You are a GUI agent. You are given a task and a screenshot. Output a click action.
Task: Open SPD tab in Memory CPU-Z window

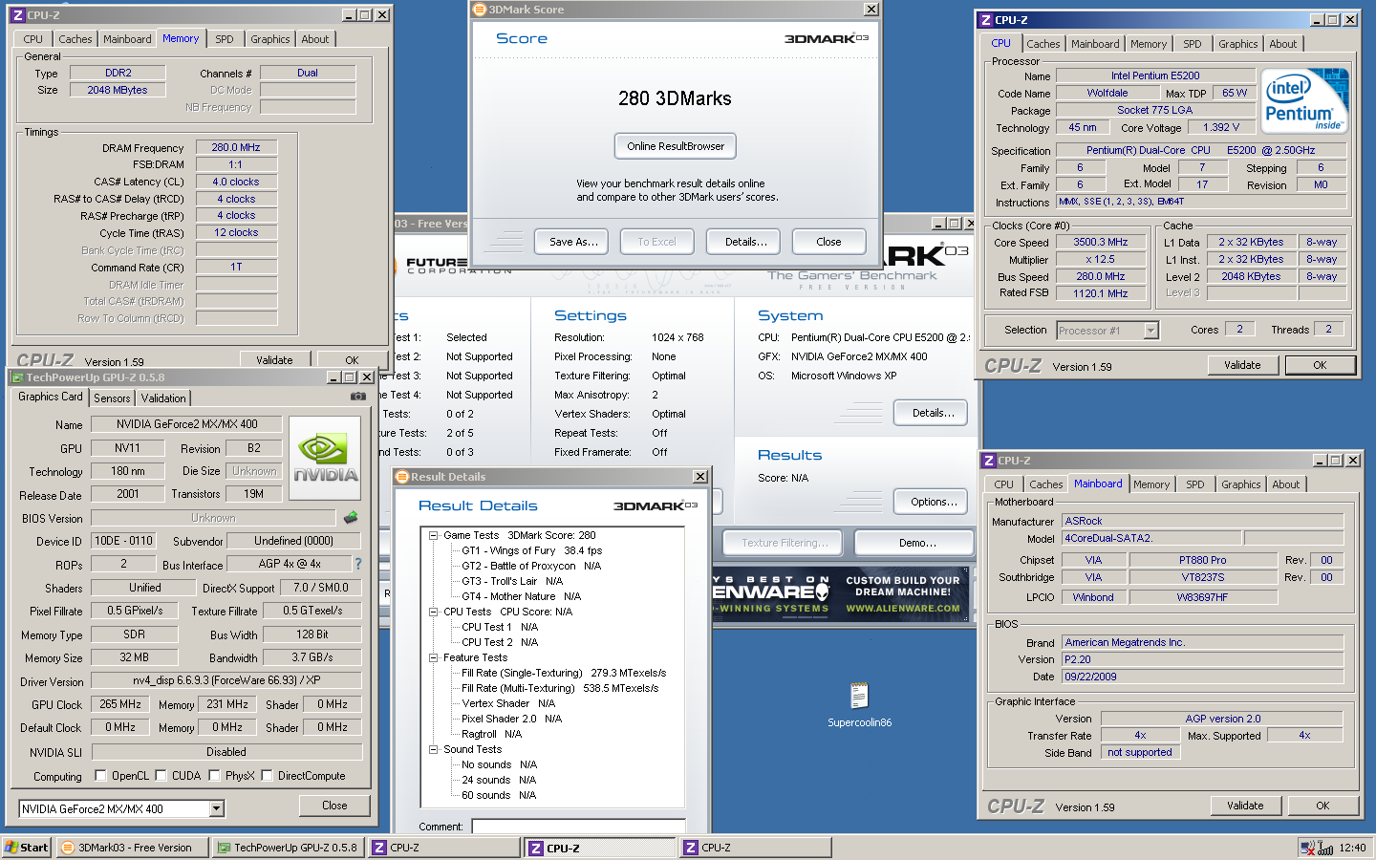tap(225, 39)
